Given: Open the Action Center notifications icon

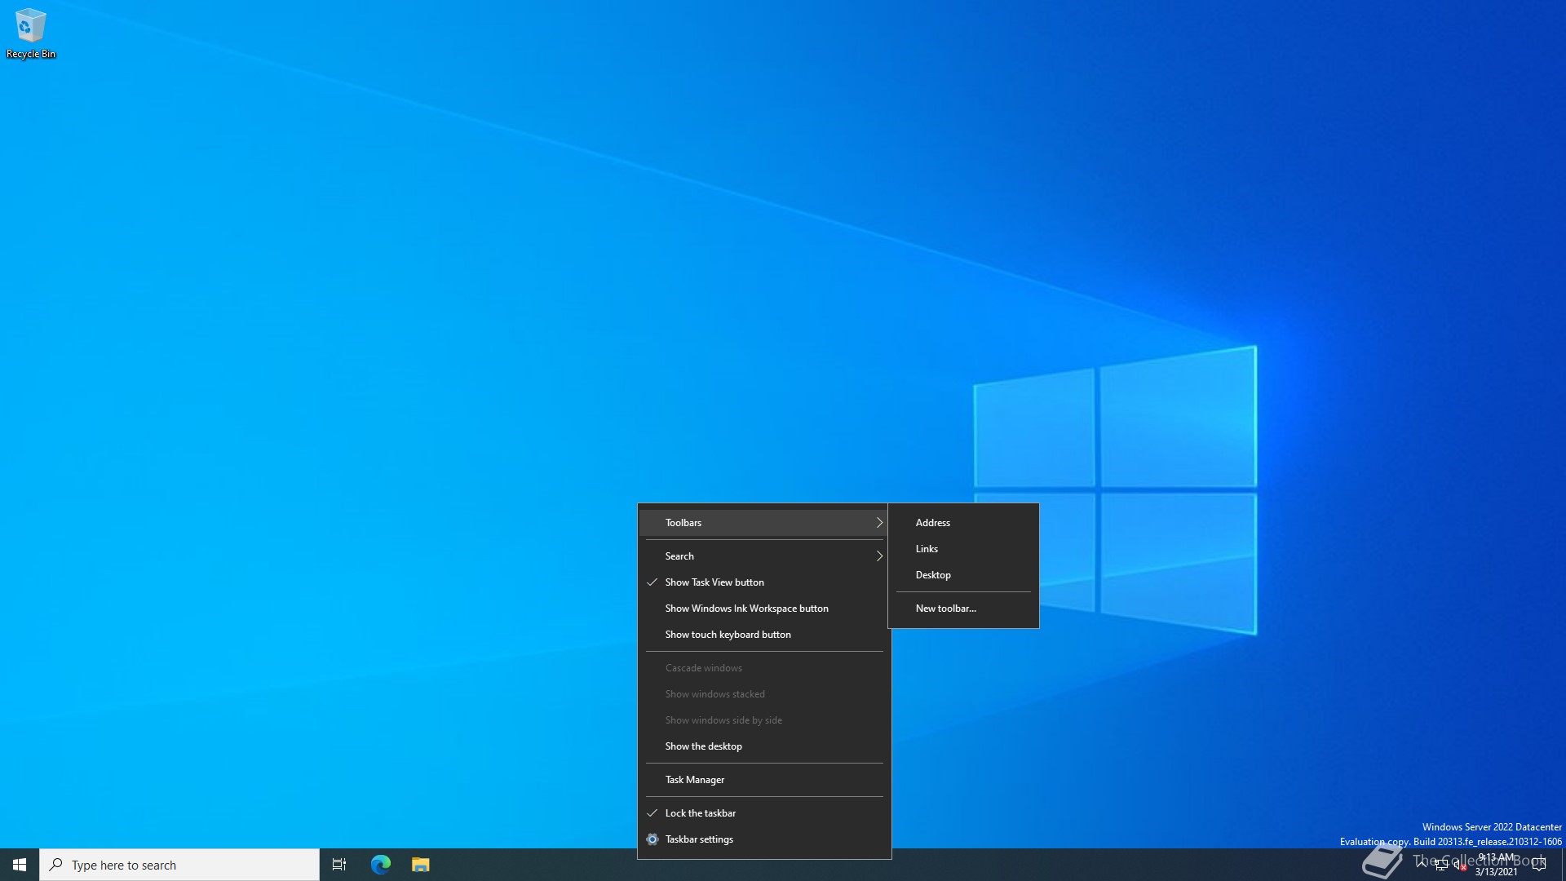Looking at the screenshot, I should coord(1539,865).
